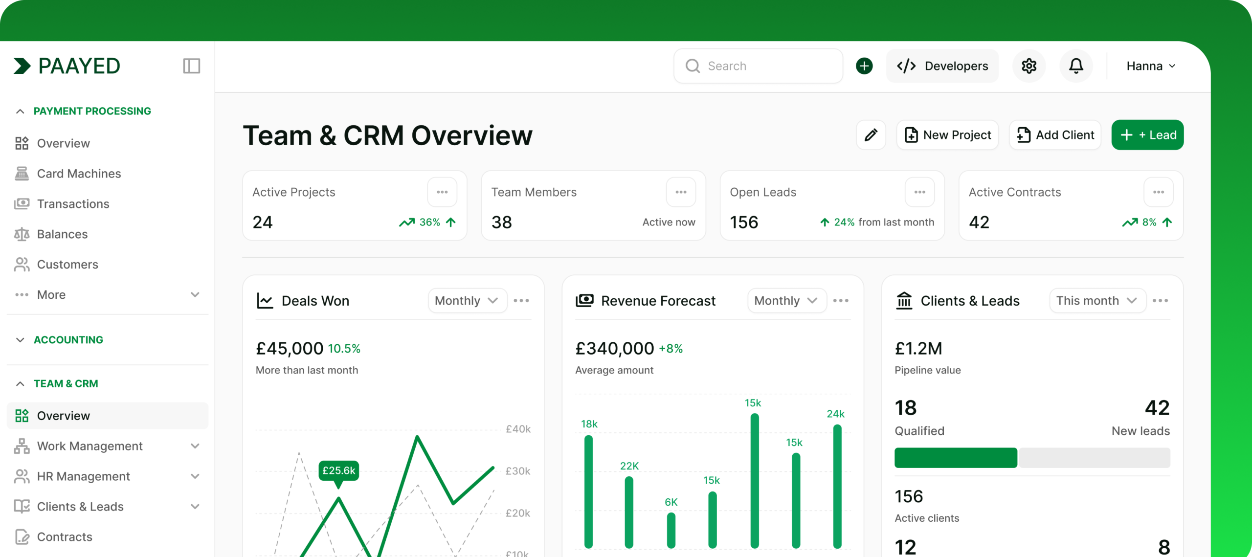1252x557 pixels.
Task: Open settings via the gear icon
Action: click(x=1029, y=66)
